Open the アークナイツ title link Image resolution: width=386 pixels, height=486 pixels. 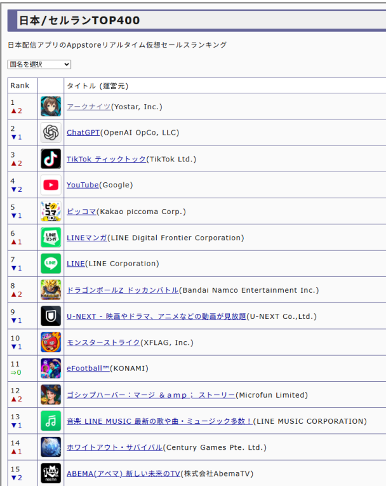point(89,107)
